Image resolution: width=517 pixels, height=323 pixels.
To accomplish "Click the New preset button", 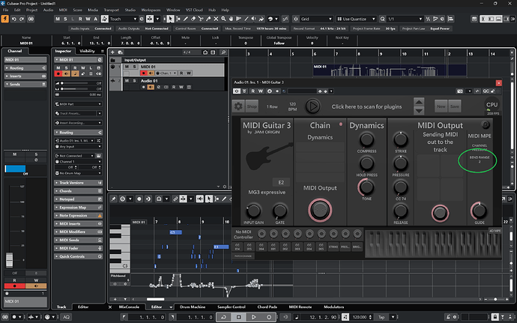I will [x=441, y=106].
